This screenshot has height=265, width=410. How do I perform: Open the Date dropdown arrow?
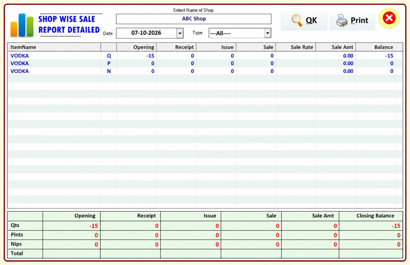[180, 33]
